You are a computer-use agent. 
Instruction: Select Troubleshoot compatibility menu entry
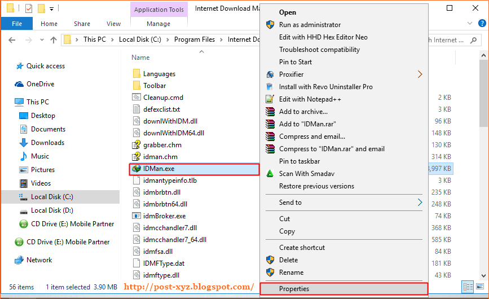343,50
